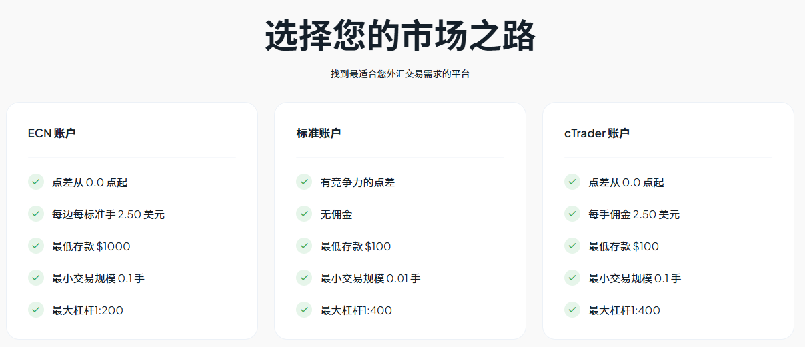
Task: Click check icon beside cTrader 最小交易规模 0.1 手
Action: pos(572,278)
